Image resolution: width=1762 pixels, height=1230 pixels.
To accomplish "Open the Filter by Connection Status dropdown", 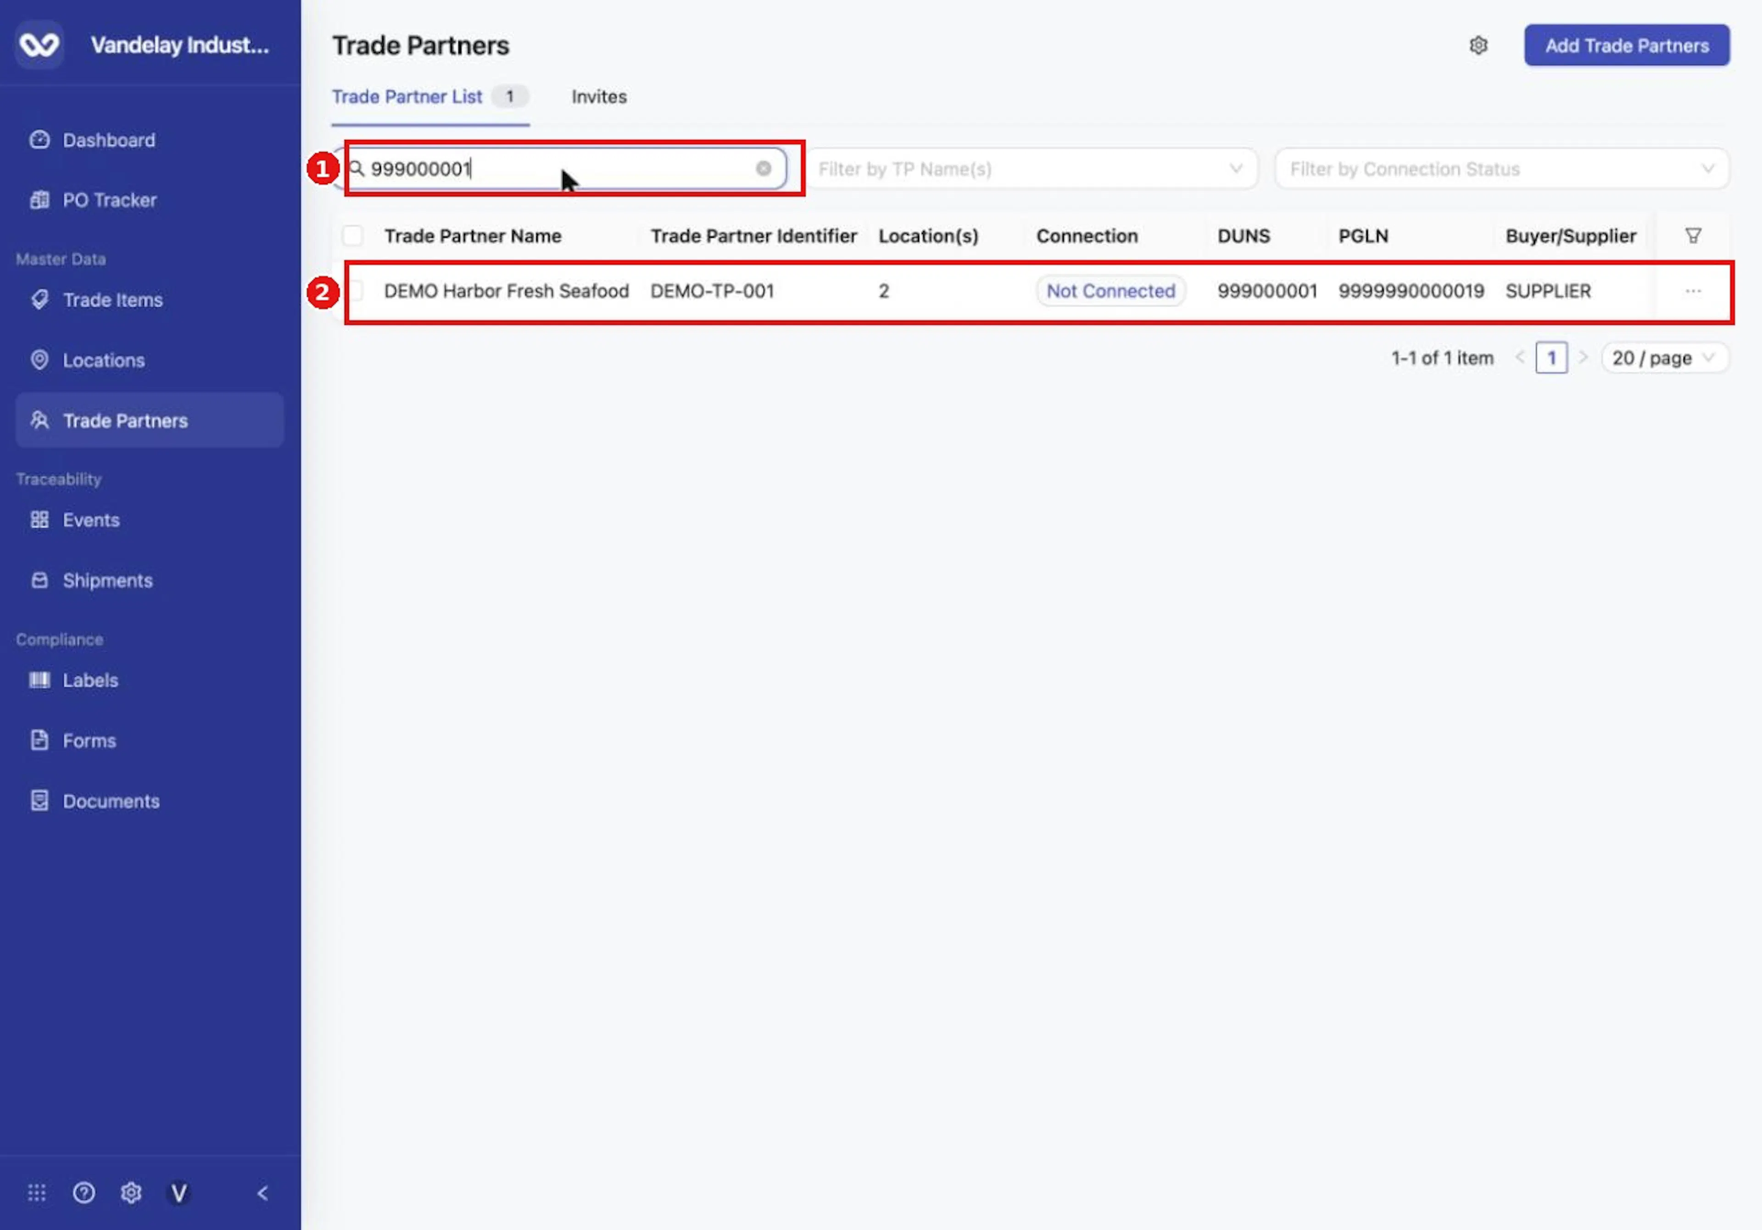I will coord(1501,168).
